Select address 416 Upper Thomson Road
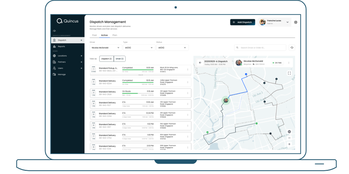The height and width of the screenshot is (174, 349). 168,115
